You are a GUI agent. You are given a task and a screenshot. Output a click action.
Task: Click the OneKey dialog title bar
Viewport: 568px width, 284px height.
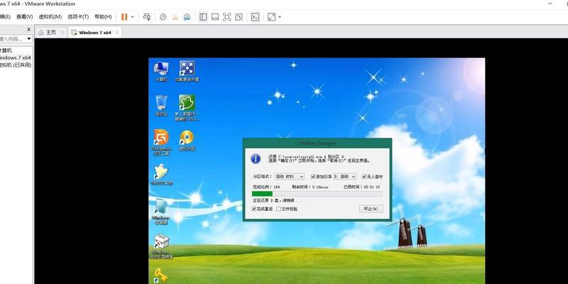(317, 143)
